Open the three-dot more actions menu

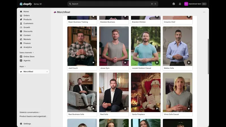pos(204,12)
